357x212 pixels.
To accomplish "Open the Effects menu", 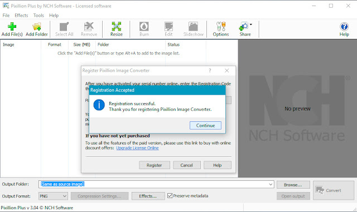I will [x=21, y=16].
